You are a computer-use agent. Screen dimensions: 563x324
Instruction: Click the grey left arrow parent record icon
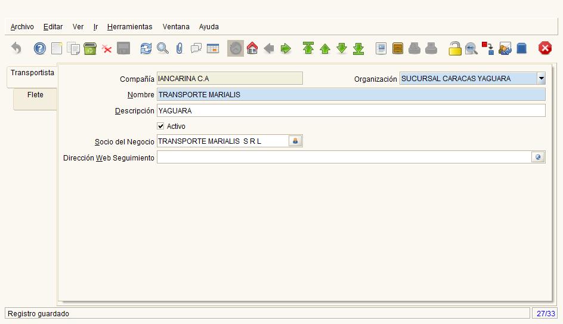[x=268, y=48]
